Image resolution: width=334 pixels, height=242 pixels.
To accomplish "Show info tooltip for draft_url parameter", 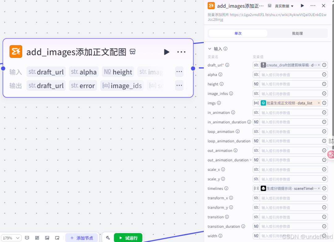I will pos(227,65).
